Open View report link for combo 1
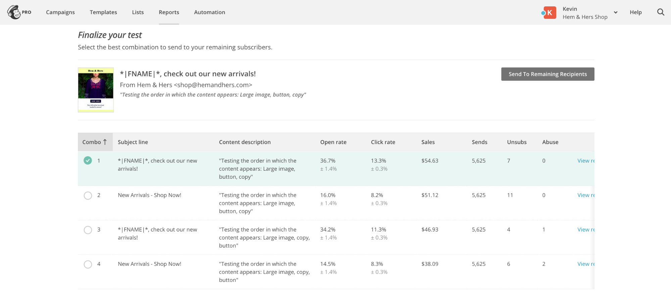 pyautogui.click(x=586, y=161)
